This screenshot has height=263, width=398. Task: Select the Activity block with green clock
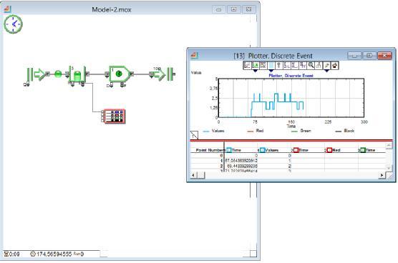(119, 74)
